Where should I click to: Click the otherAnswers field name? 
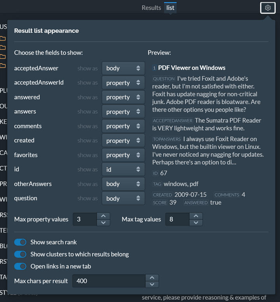coord(33,184)
